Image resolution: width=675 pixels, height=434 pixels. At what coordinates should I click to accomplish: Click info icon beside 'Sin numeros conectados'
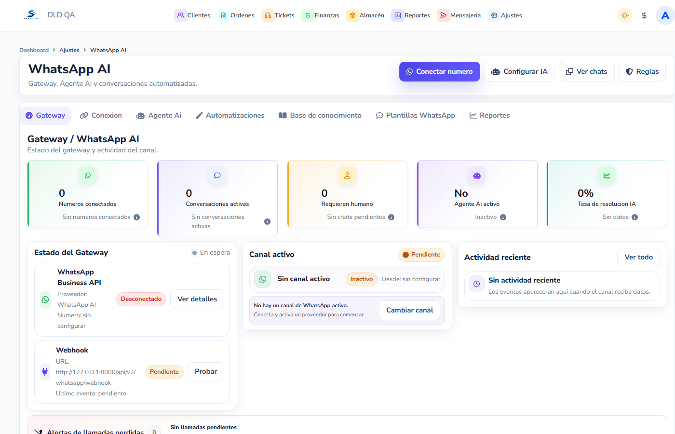tap(137, 217)
